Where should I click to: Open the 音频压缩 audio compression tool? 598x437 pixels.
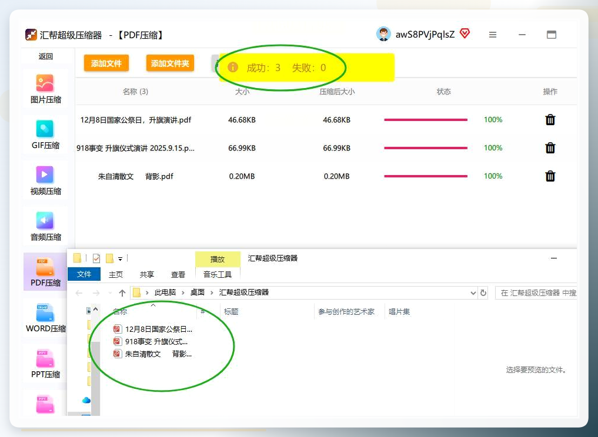click(x=45, y=227)
